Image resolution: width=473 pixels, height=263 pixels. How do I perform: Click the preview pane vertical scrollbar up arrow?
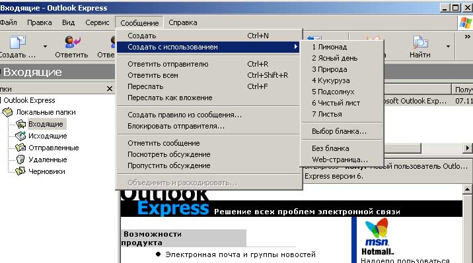point(467,189)
